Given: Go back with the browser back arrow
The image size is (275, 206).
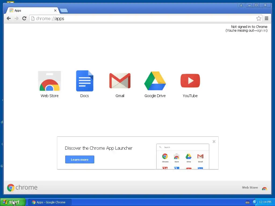Looking at the screenshot, I should click(x=9, y=19).
